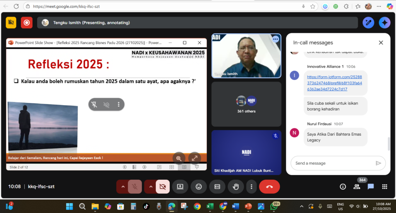Expand audio settings arrow beside microphone
The image size is (396, 213).
coord(123,187)
